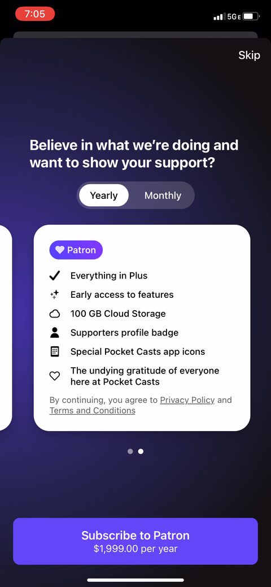
Task: Open the Privacy Policy link
Action: coord(187,400)
